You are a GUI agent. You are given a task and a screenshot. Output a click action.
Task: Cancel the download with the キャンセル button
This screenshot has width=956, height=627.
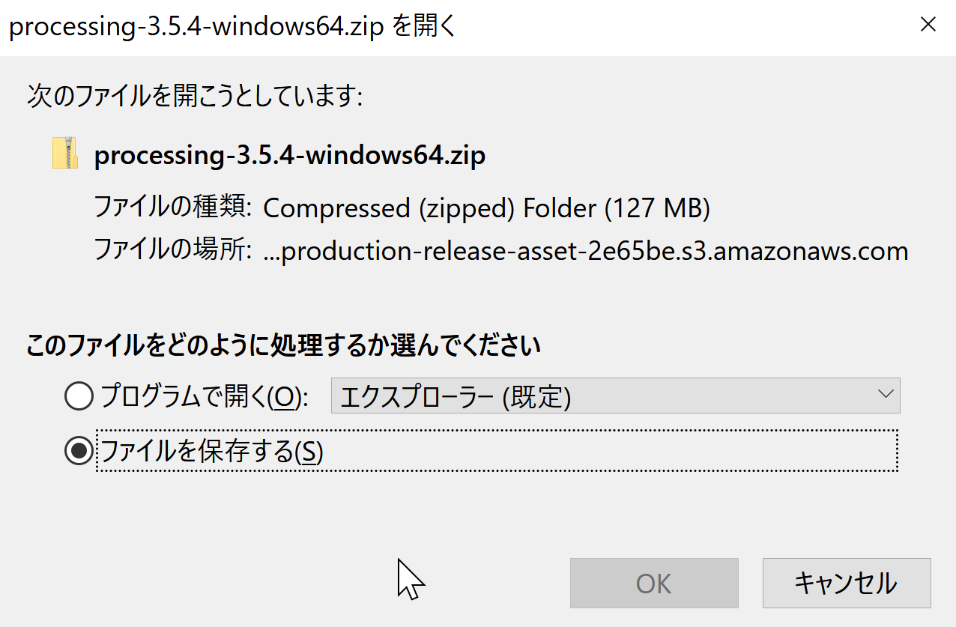pos(847,583)
